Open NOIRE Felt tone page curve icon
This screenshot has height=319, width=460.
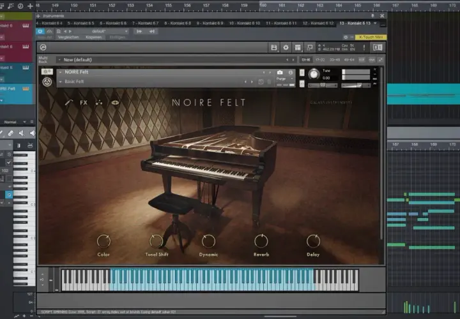[69, 103]
